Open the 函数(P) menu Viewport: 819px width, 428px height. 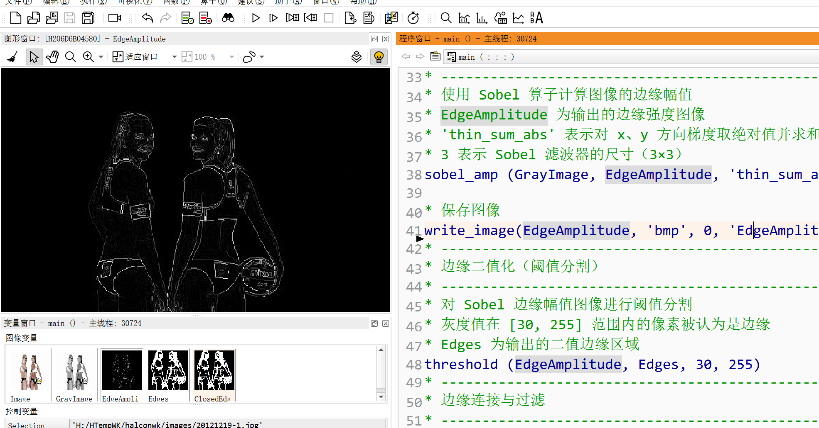pyautogui.click(x=176, y=2)
